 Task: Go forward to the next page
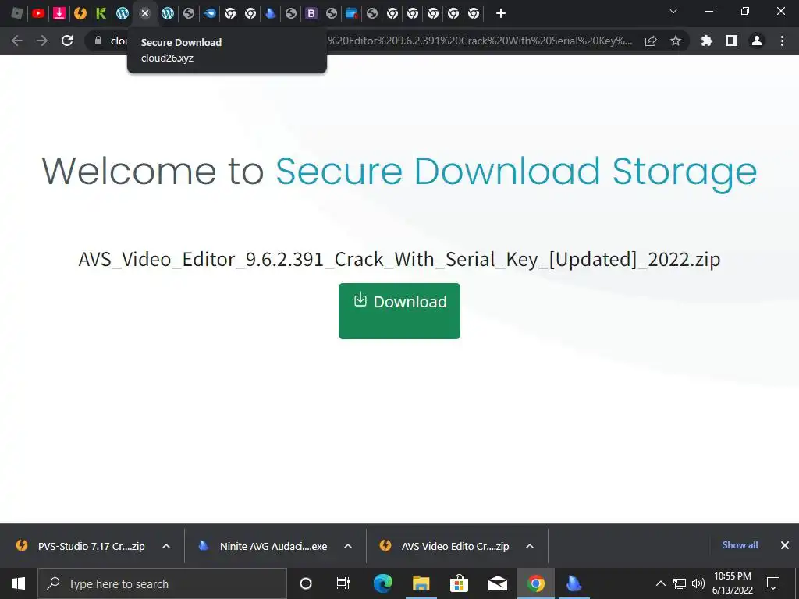coord(42,41)
